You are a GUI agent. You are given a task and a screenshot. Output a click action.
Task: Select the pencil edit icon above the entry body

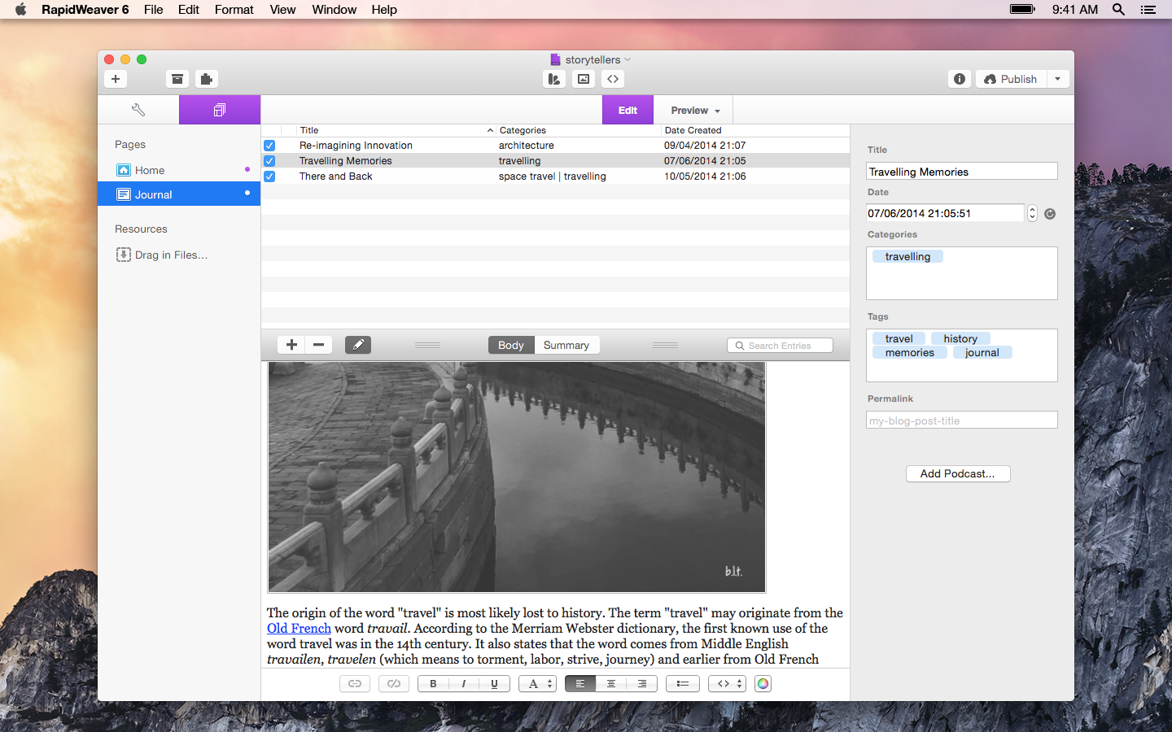pos(357,345)
